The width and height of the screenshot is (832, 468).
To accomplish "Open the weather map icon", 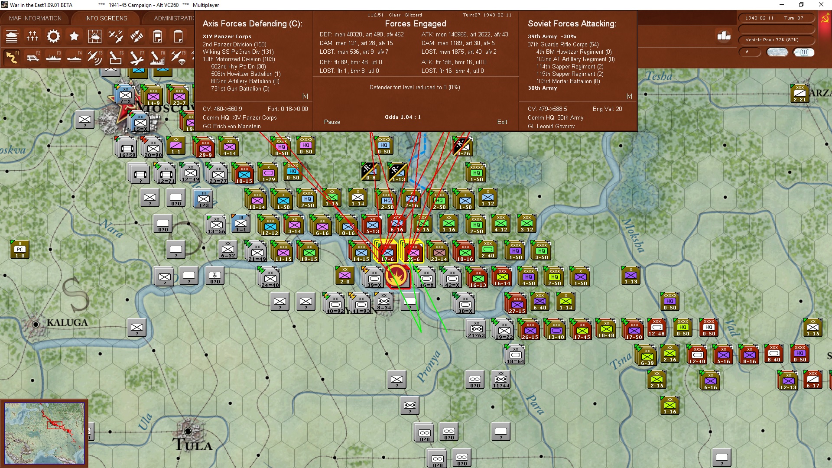I will coord(95,36).
